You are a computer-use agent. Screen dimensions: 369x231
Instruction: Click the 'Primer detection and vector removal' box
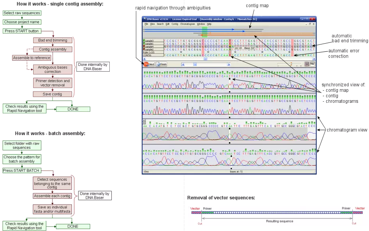[53, 83]
